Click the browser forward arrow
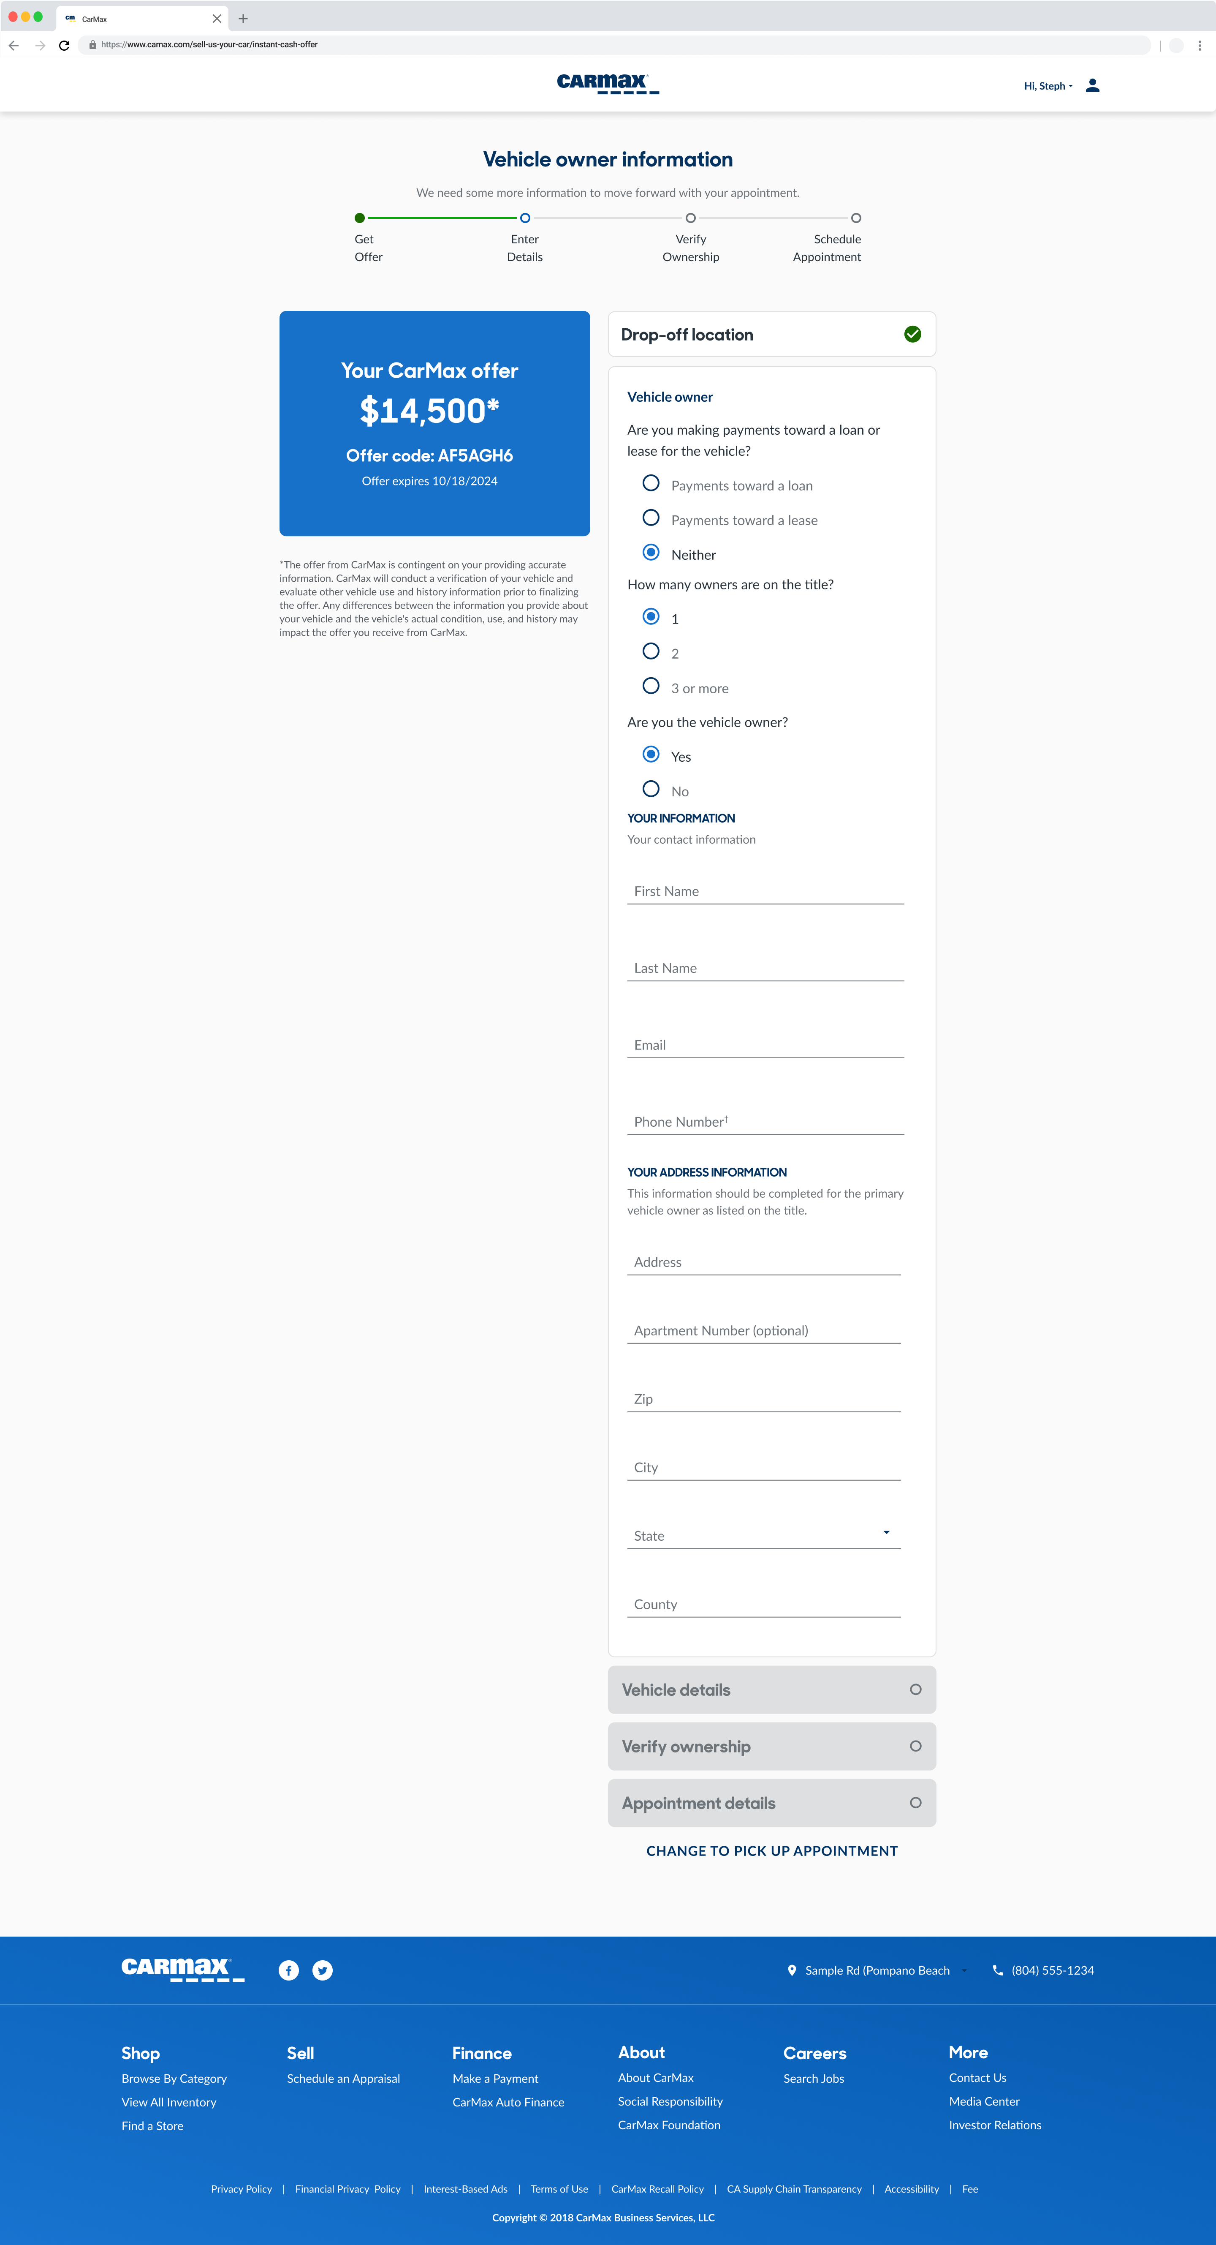This screenshot has width=1216, height=2245. (x=40, y=45)
